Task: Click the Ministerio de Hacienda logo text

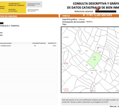Action: 13,10
